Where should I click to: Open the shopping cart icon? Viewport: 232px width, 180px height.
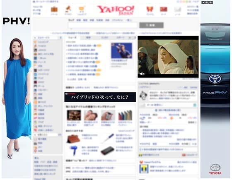[82, 9]
